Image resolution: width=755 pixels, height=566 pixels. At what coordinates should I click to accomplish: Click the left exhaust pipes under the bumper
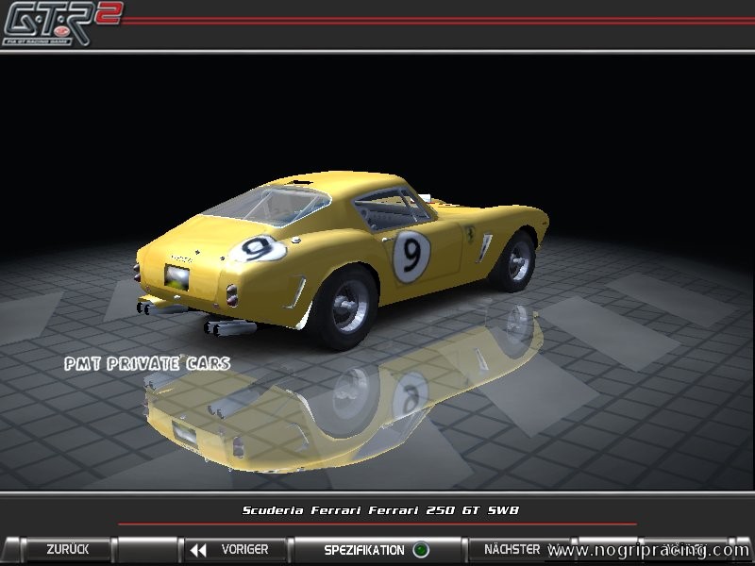coord(152,306)
